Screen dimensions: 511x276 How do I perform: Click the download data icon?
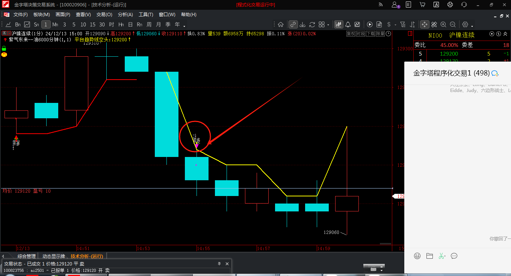click(x=302, y=24)
